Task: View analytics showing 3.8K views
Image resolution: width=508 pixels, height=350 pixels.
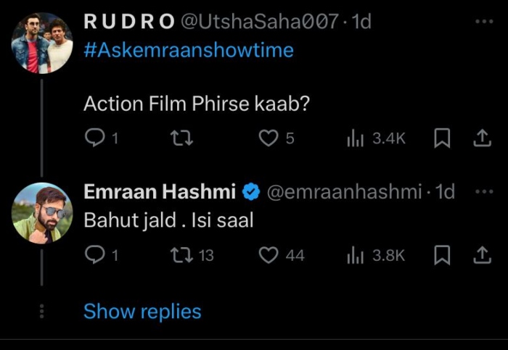Action: (x=354, y=254)
